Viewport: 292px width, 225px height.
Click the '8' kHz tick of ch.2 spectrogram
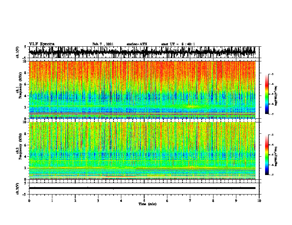[26, 134]
